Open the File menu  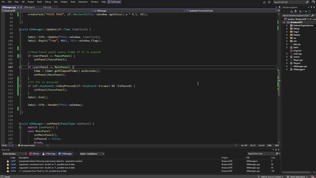click(3, 2)
